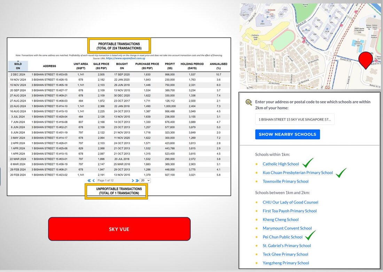The image size is (383, 272).
Task: Select row '3 BISHAN STREET 15 #02-21'
Action: click(119, 127)
